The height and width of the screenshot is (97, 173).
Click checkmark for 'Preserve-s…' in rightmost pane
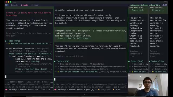coord(153,67)
